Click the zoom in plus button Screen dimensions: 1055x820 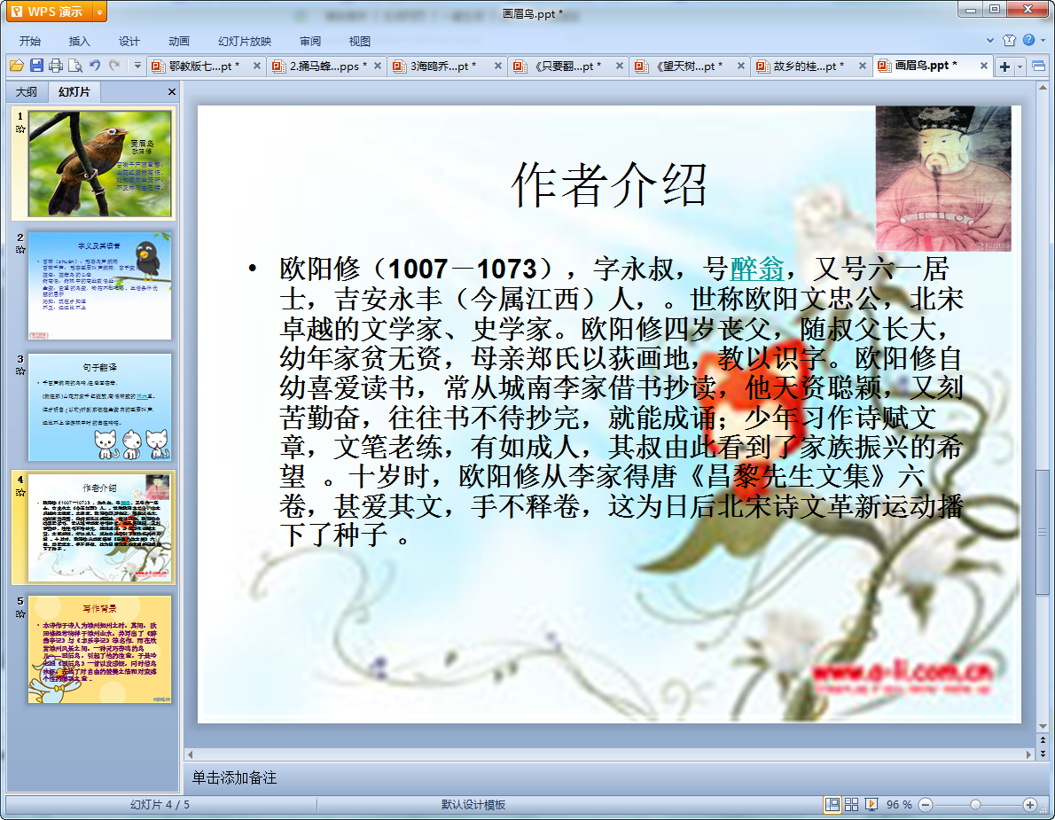1029,805
